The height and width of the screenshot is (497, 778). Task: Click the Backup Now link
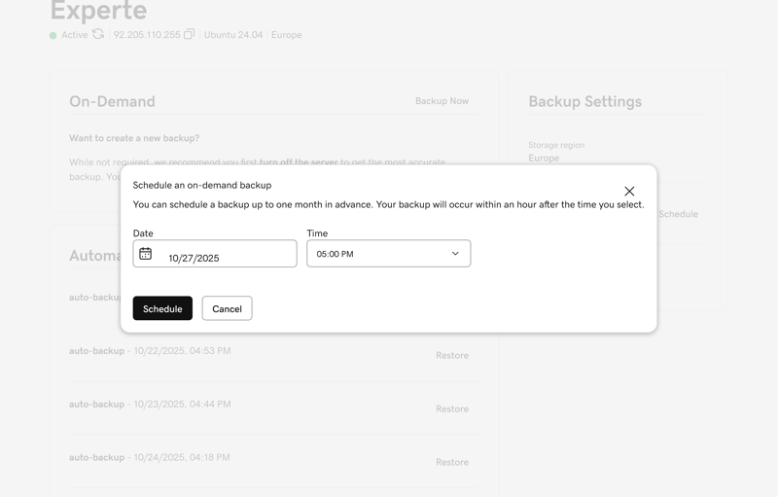(442, 101)
